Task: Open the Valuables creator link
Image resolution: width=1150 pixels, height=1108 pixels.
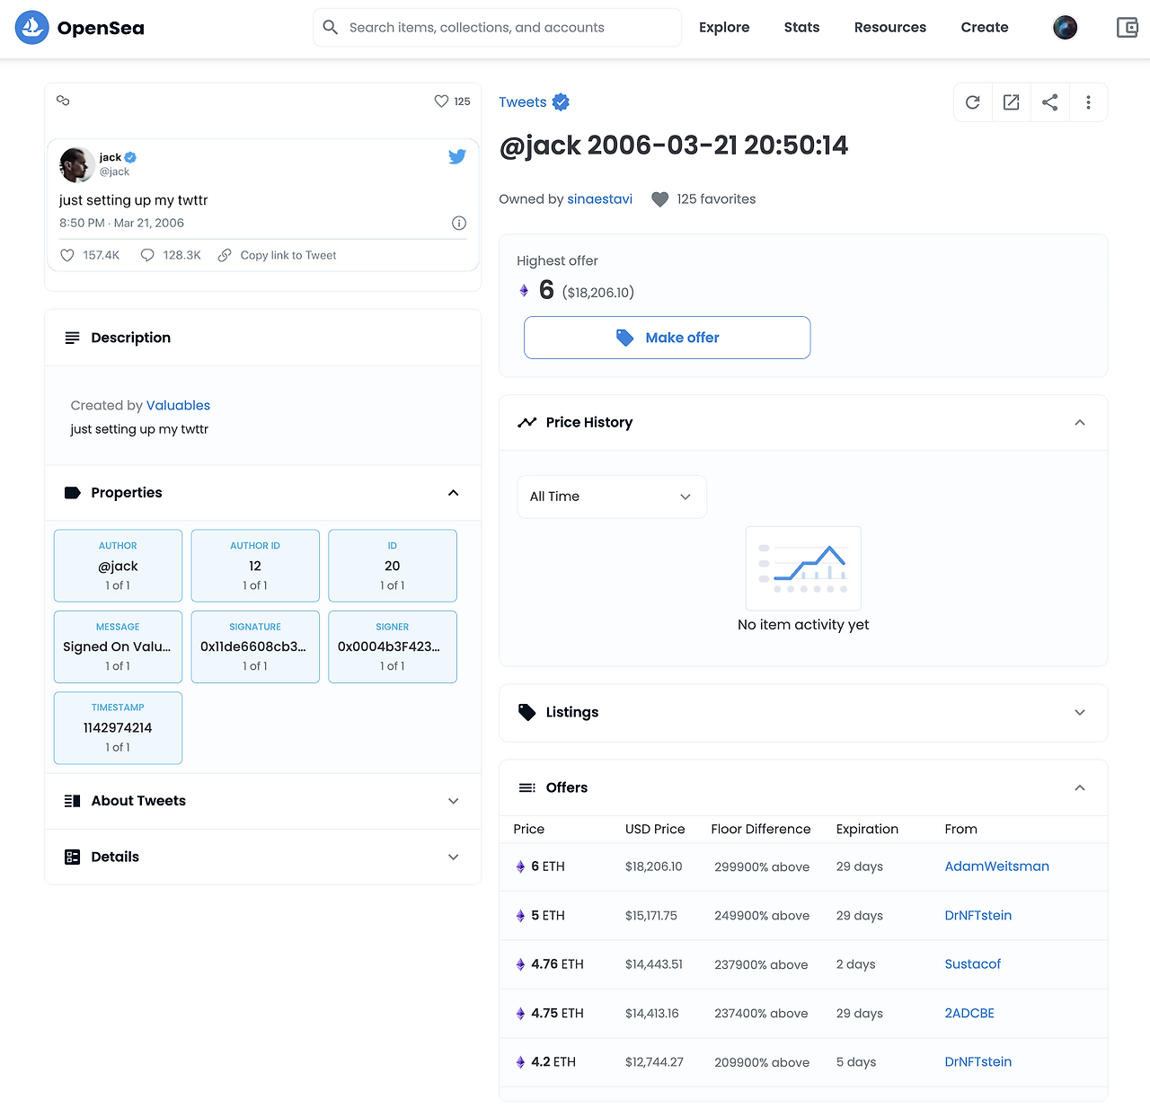Action: point(178,406)
